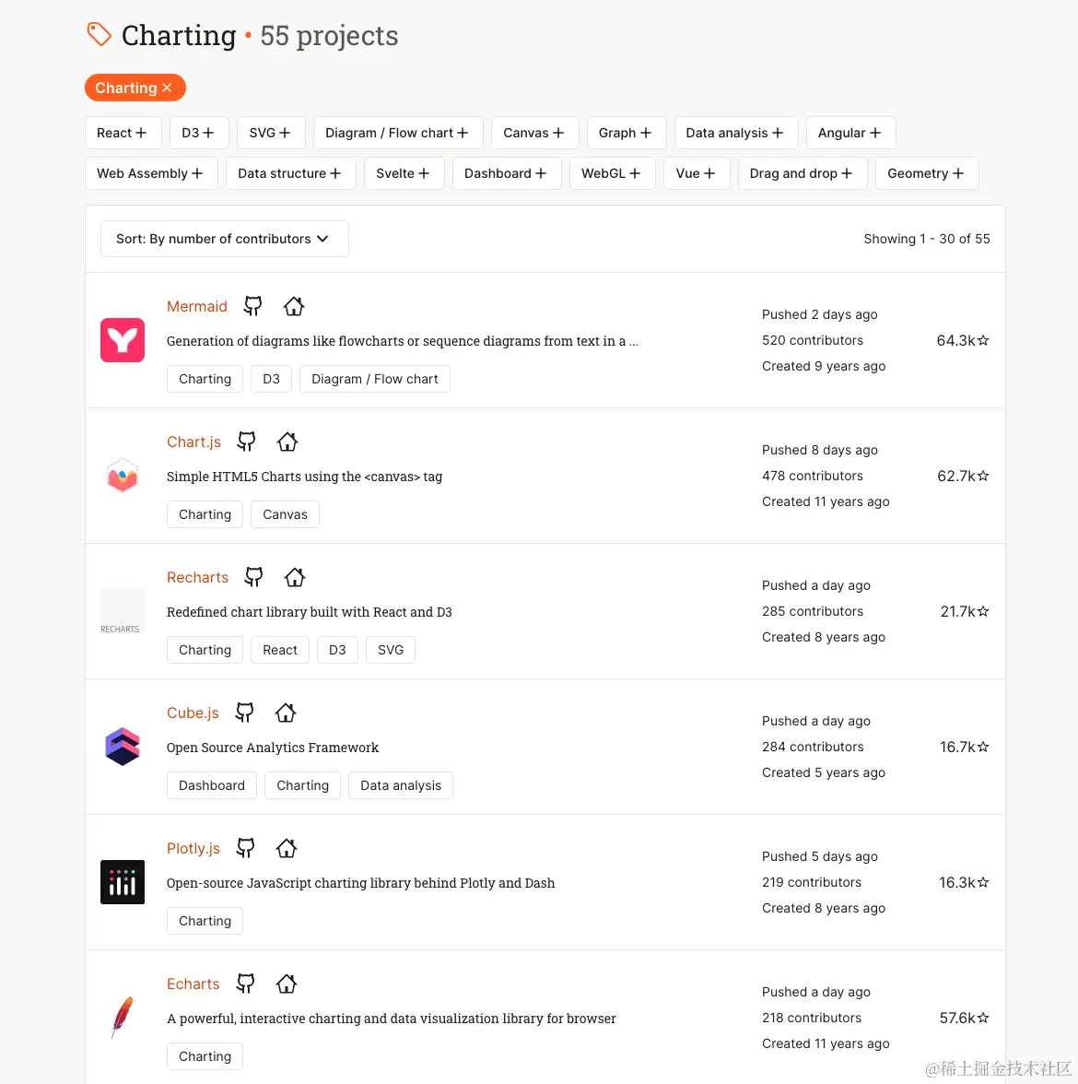Click the Dashboard tag under Cube.js
Viewport: 1078px width, 1084px height.
click(212, 785)
